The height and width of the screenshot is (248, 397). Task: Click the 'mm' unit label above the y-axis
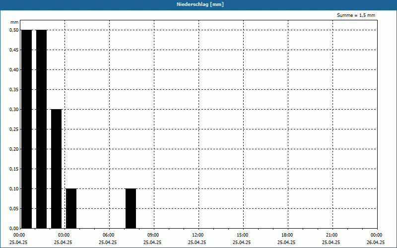coord(14,22)
